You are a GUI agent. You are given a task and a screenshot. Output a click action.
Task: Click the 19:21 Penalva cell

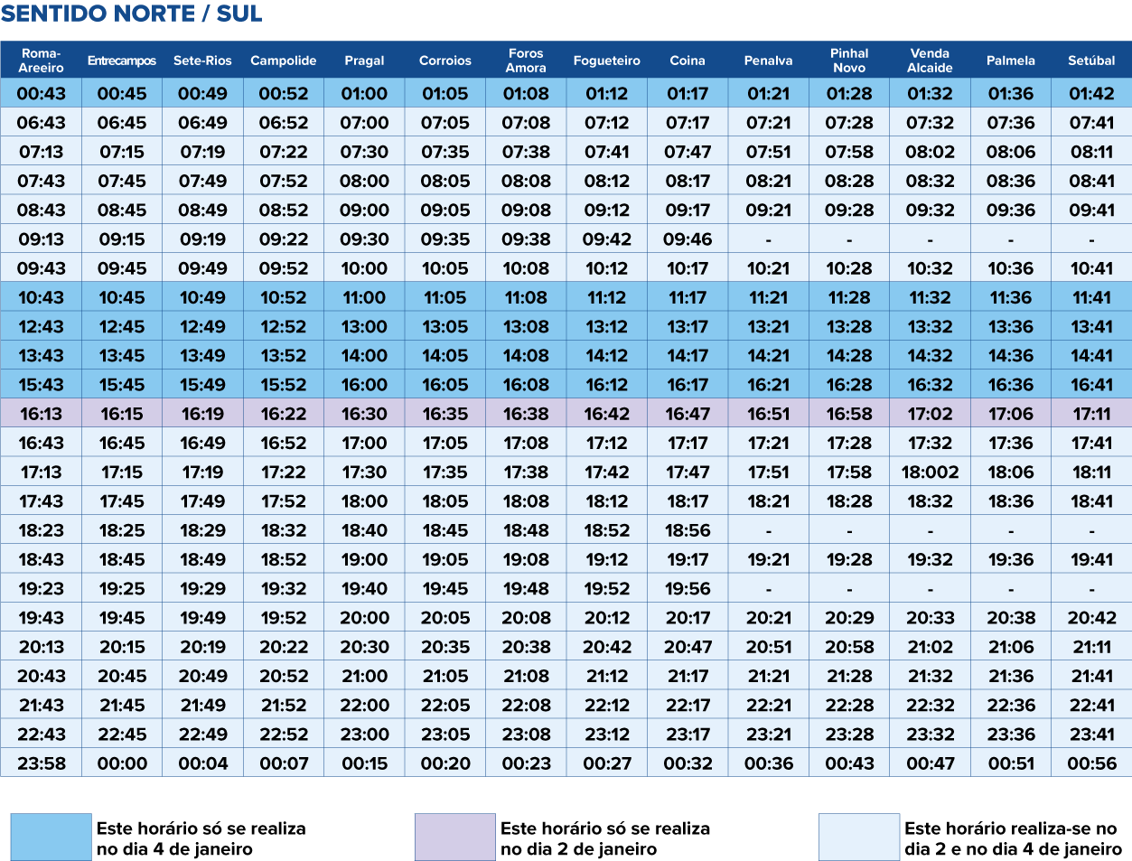click(769, 559)
